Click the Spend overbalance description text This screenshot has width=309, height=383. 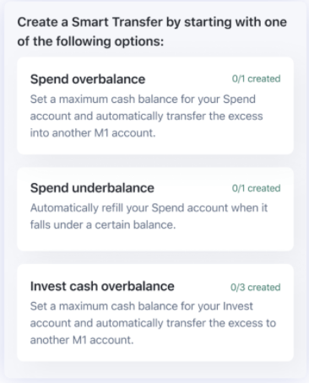[x=147, y=116]
